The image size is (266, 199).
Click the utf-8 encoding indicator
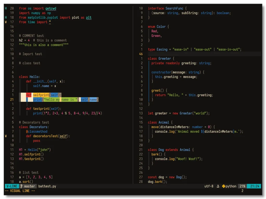209,186
